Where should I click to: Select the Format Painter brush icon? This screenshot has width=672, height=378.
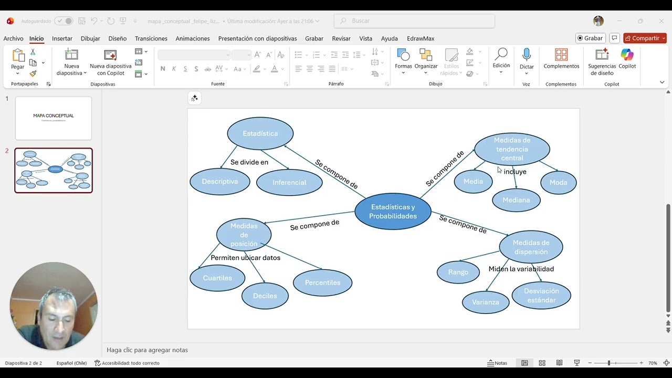tap(33, 73)
